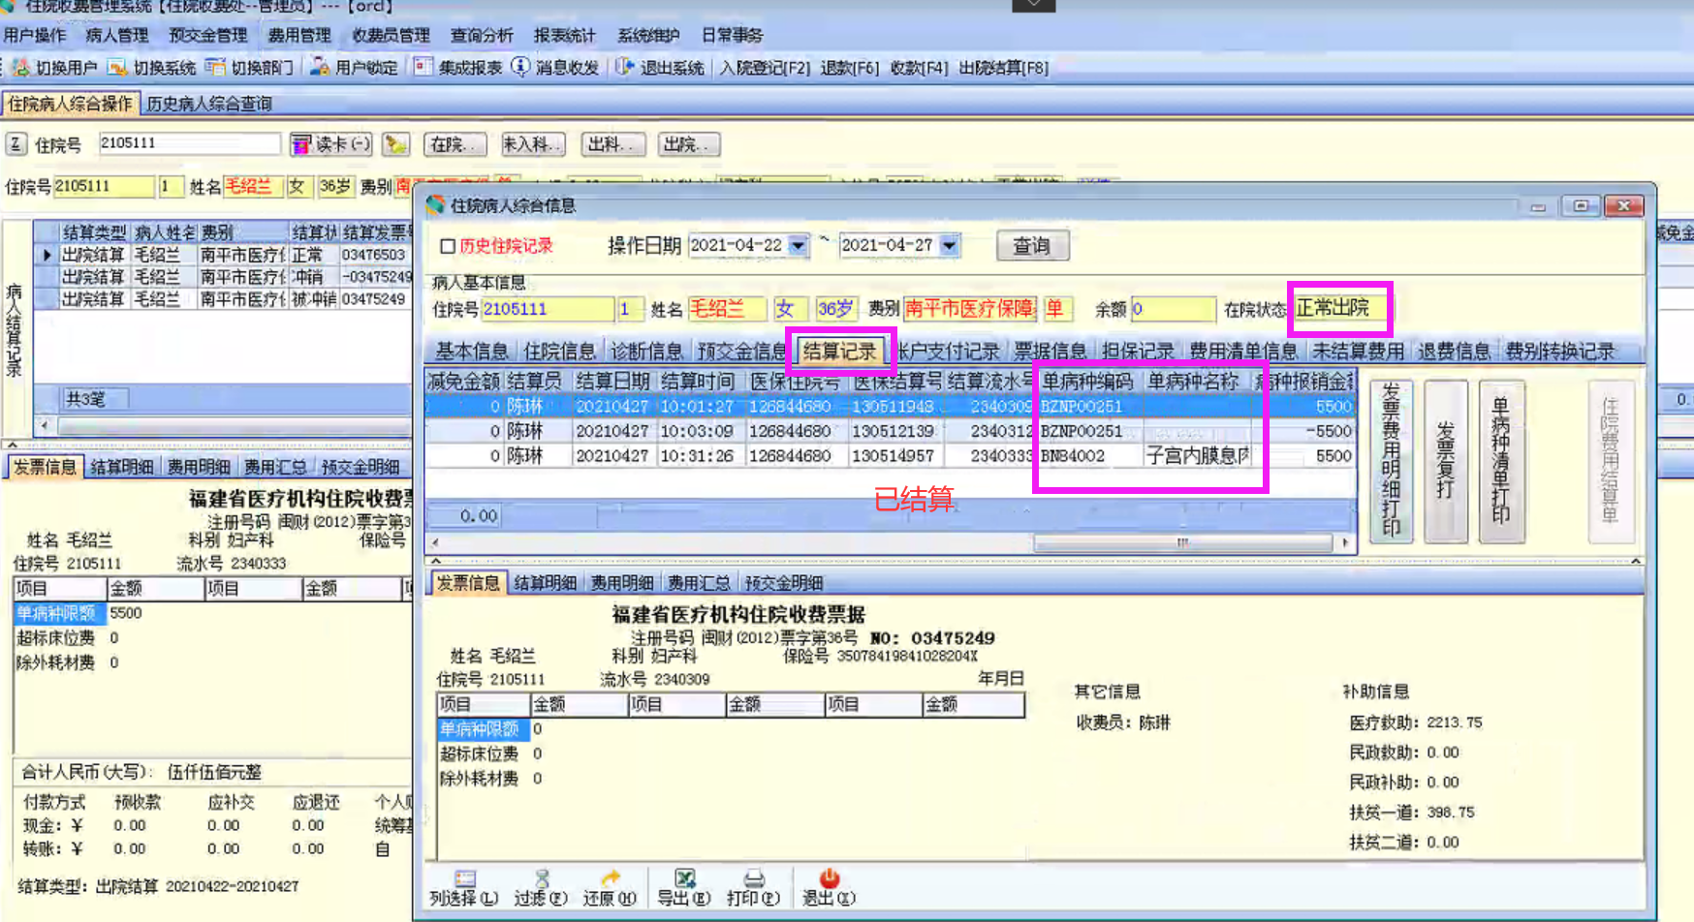
Task: Click the right arrow of the dialog grid scrollbar
Action: tap(1345, 542)
